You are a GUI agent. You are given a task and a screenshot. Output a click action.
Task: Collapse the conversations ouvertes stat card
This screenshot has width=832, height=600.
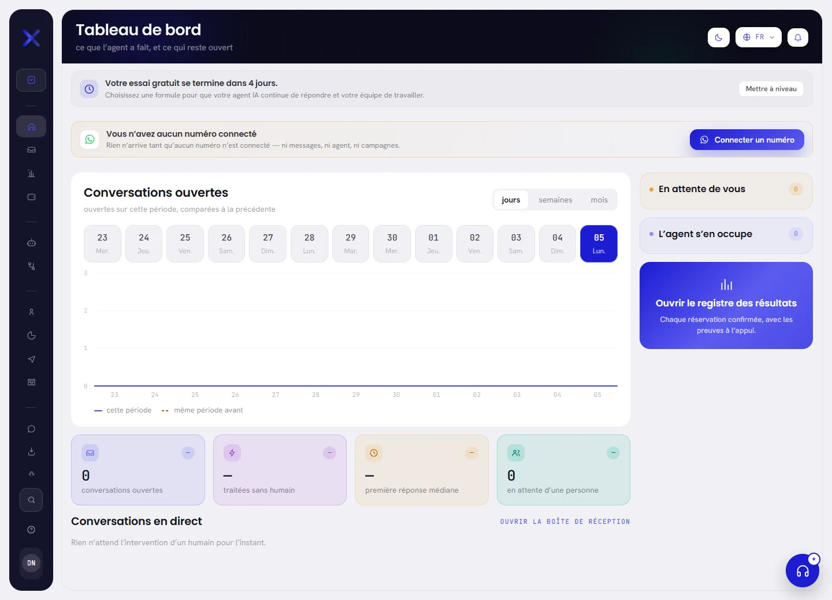(x=188, y=453)
